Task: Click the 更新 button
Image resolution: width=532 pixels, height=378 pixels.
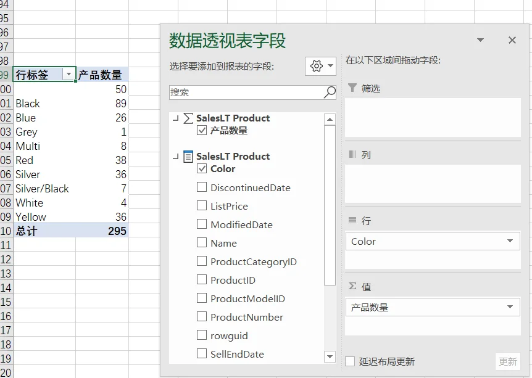Action: pos(507,361)
